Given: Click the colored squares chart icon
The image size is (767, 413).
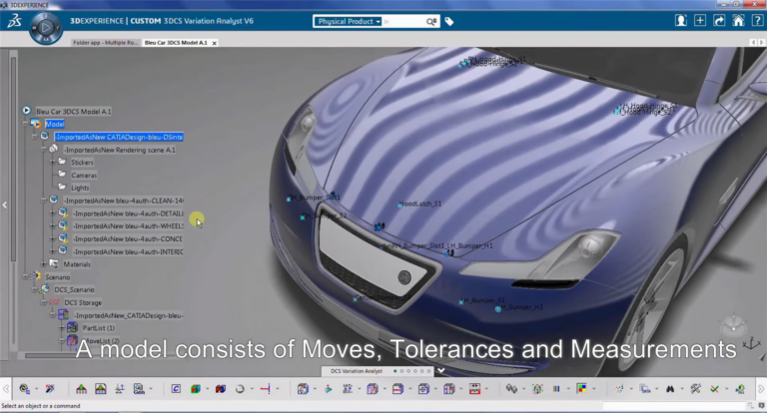Looking at the screenshot, I should pos(581,389).
